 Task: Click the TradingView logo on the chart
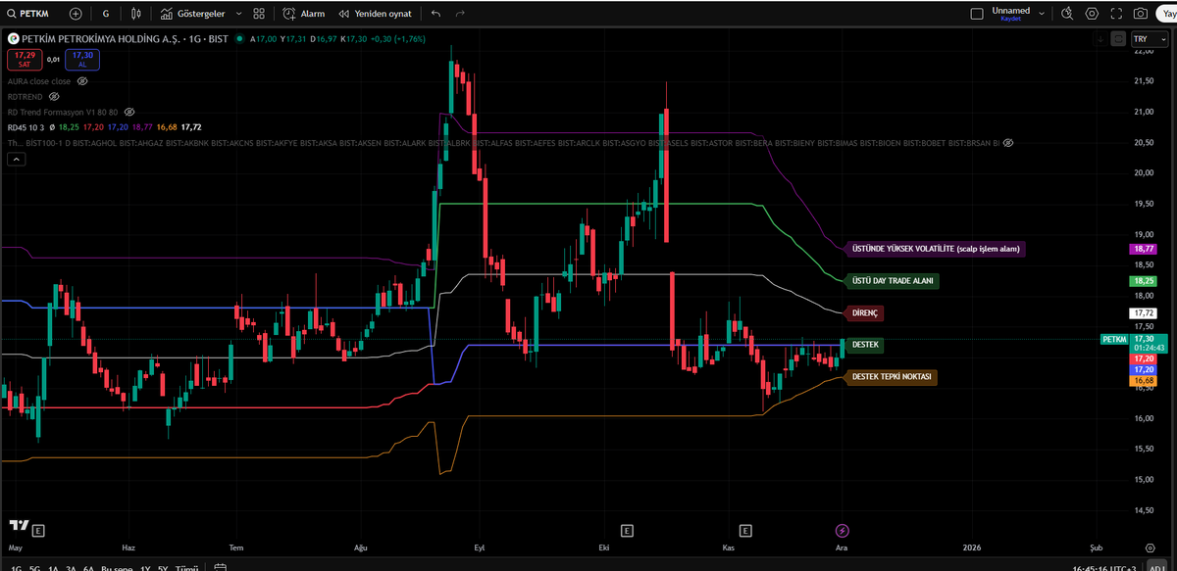tap(17, 527)
